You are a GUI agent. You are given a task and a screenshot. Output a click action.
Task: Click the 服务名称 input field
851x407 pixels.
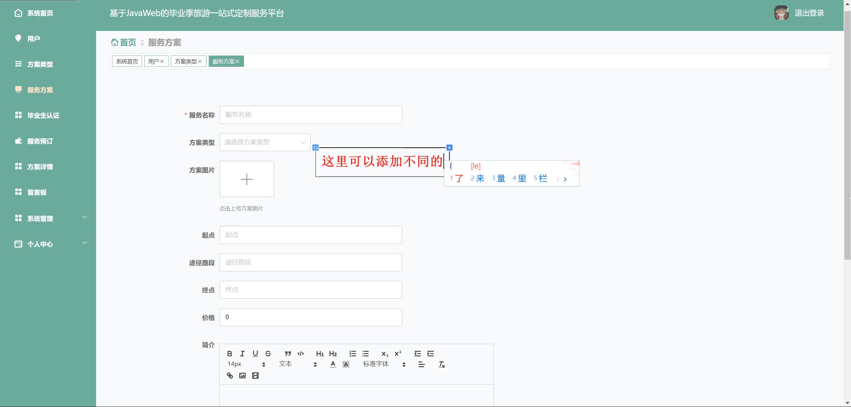point(310,115)
